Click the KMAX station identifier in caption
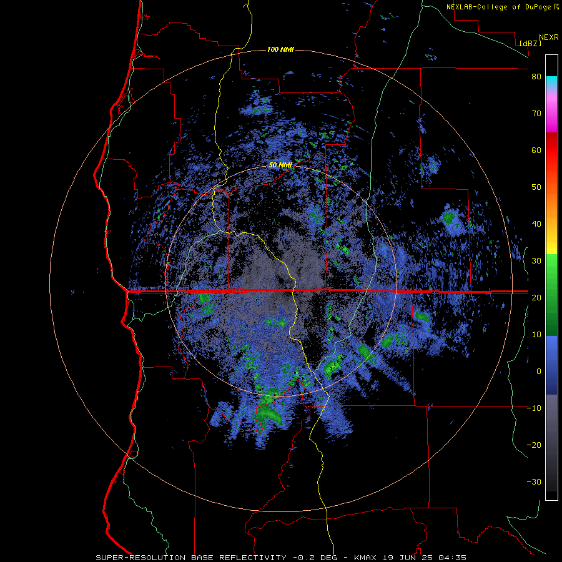562x562 pixels. (x=365, y=558)
